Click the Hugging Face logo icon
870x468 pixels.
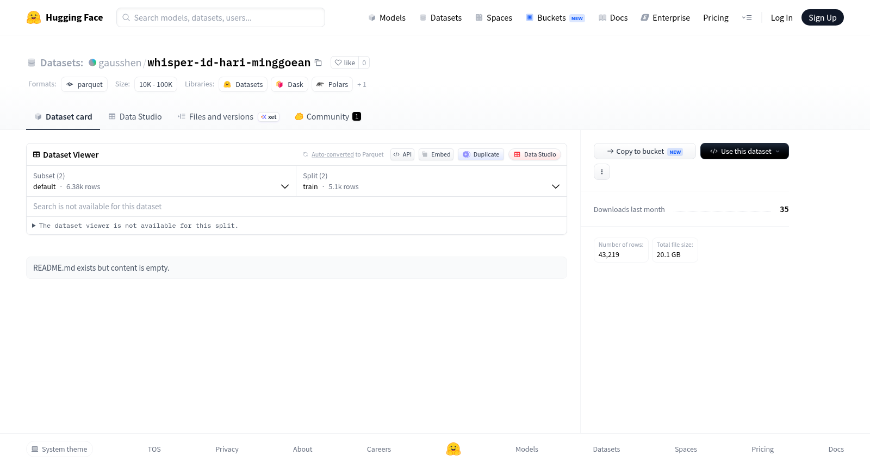(x=34, y=17)
